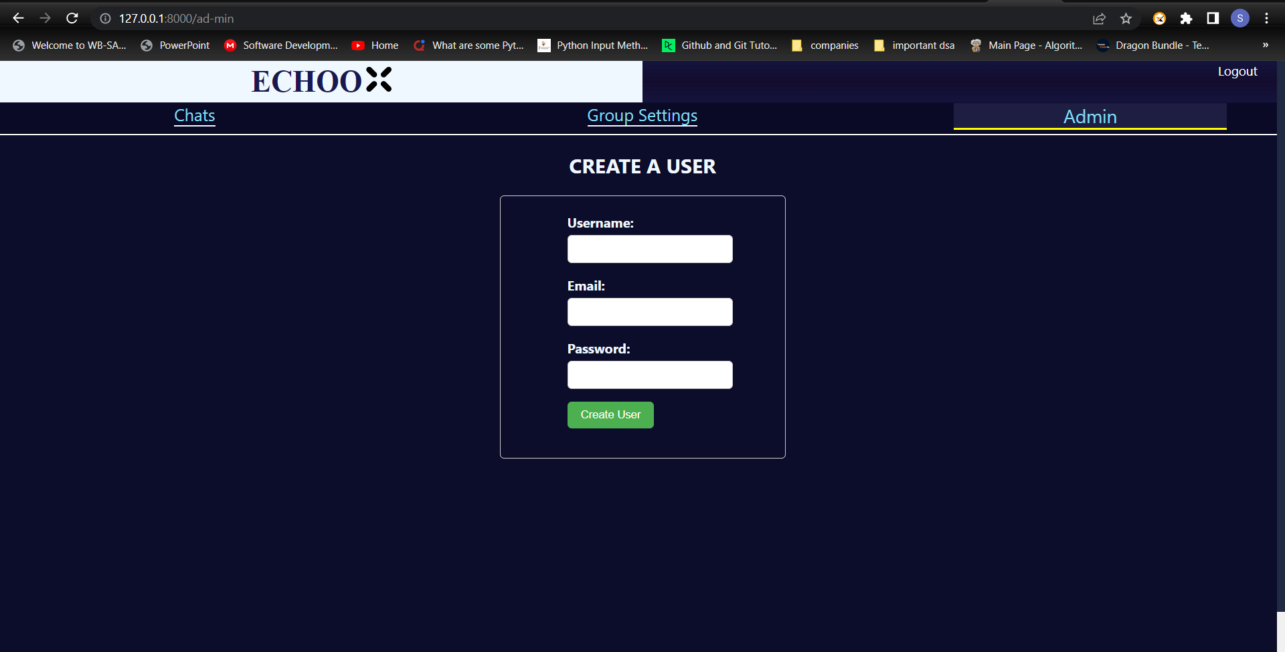Click the browser forward arrow
The height and width of the screenshot is (652, 1285).
[45, 18]
